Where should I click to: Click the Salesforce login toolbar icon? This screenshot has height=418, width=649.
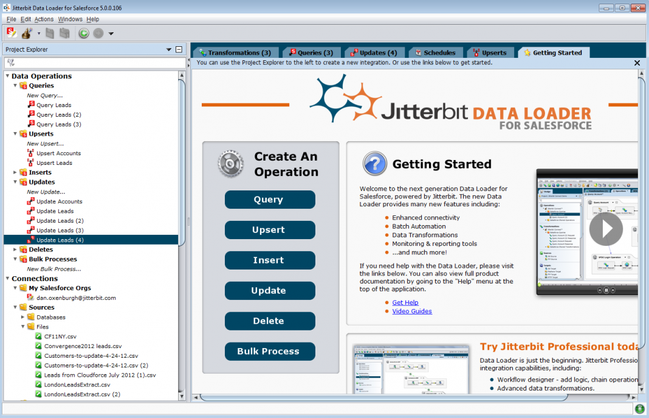(12, 33)
